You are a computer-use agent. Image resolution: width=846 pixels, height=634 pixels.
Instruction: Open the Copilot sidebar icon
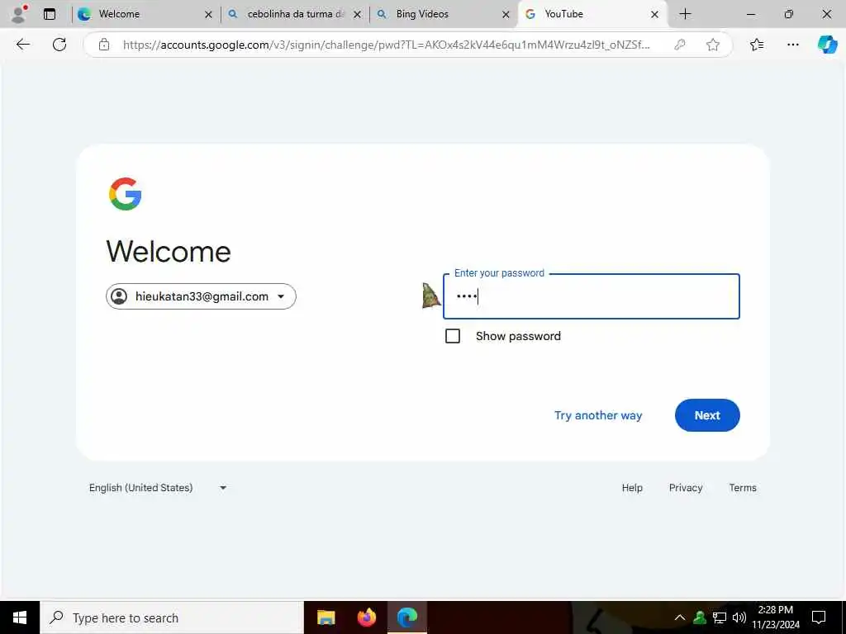[827, 45]
